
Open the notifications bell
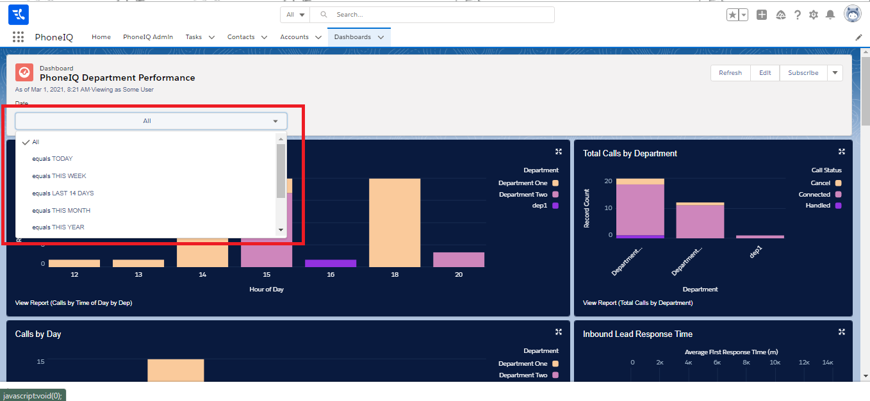point(830,15)
